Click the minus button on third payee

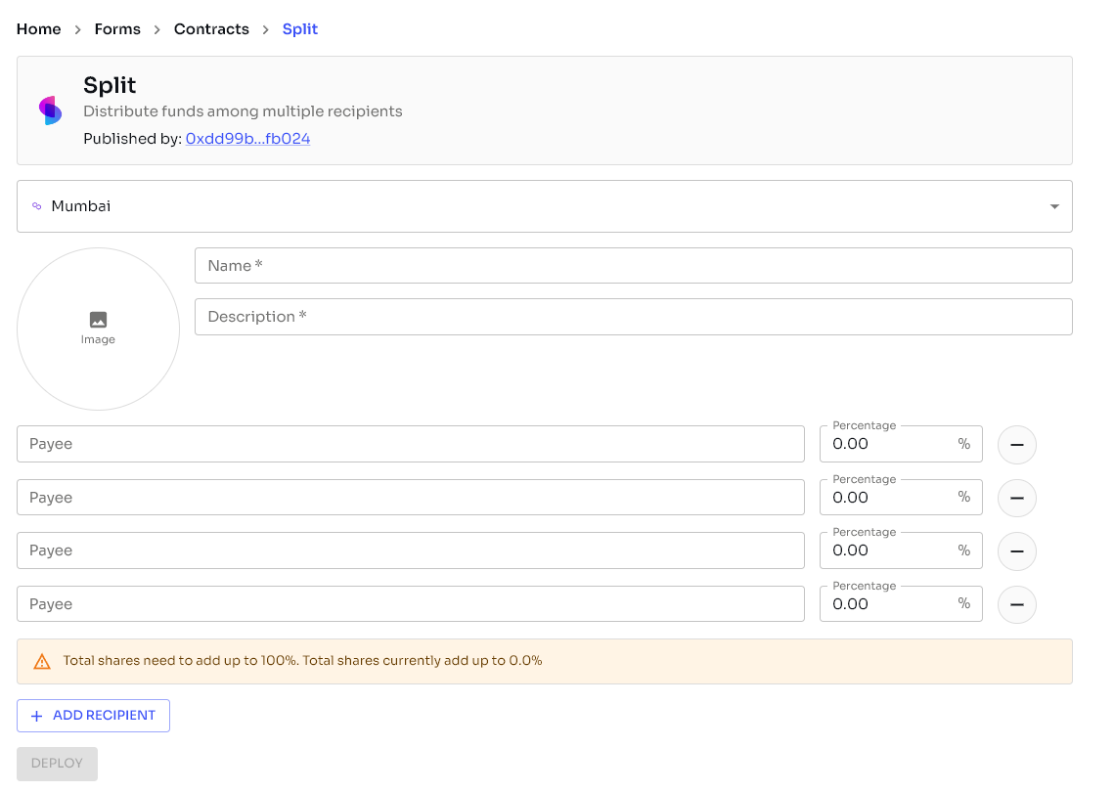click(x=1016, y=551)
